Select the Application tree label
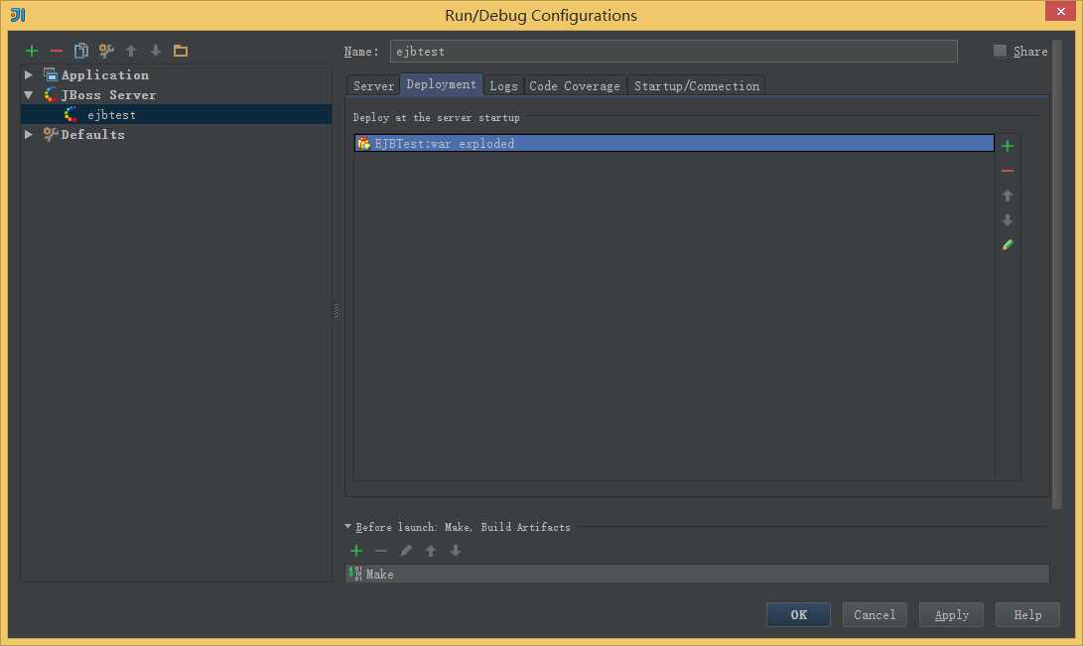This screenshot has width=1083, height=646. (x=105, y=74)
